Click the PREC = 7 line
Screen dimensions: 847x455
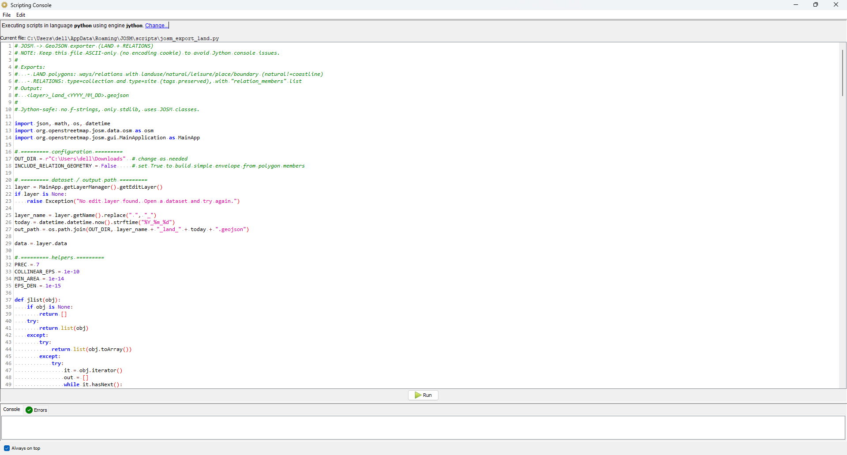tap(27, 265)
